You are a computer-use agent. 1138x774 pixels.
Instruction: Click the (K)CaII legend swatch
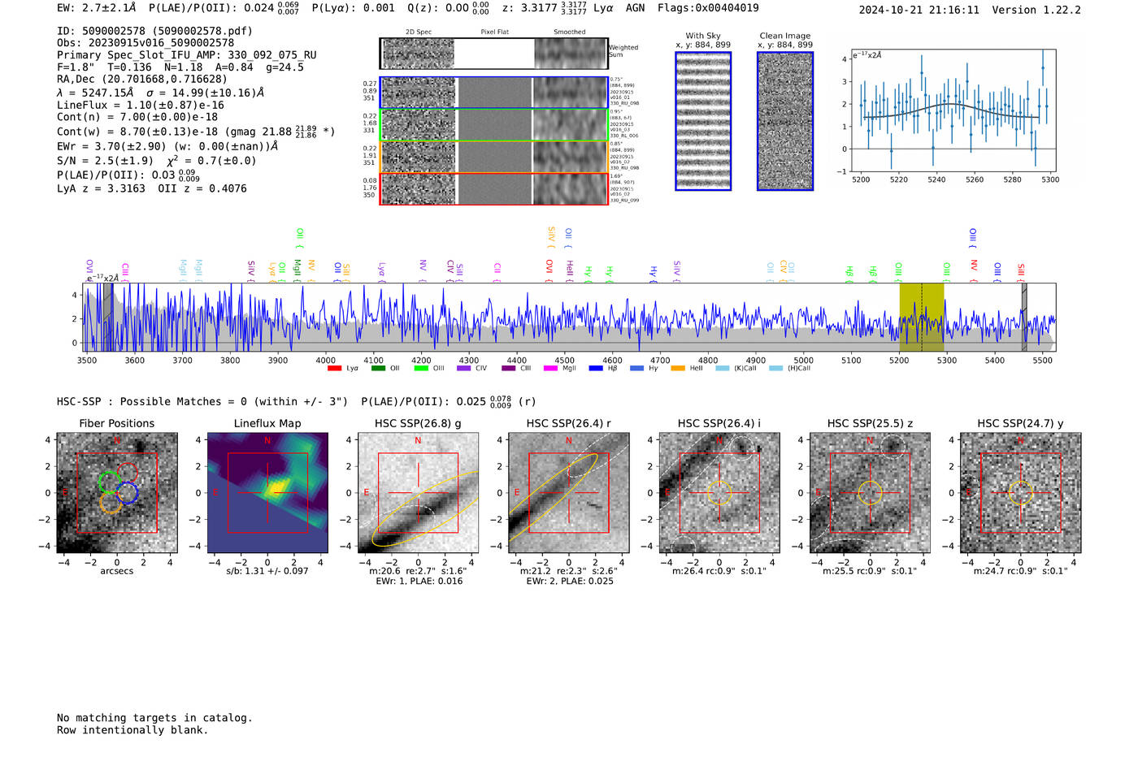coord(723,369)
